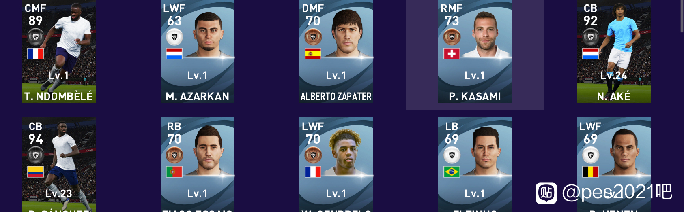Image resolution: width=684 pixels, height=212 pixels.
Task: Select the T. Ndombèlé player card
Action: point(59,51)
